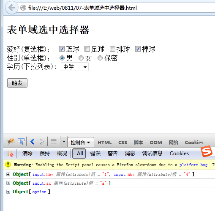Switch to the 脚本 panel tab
Viewport: 215px width, 211px height.
pyautogui.click(x=138, y=142)
